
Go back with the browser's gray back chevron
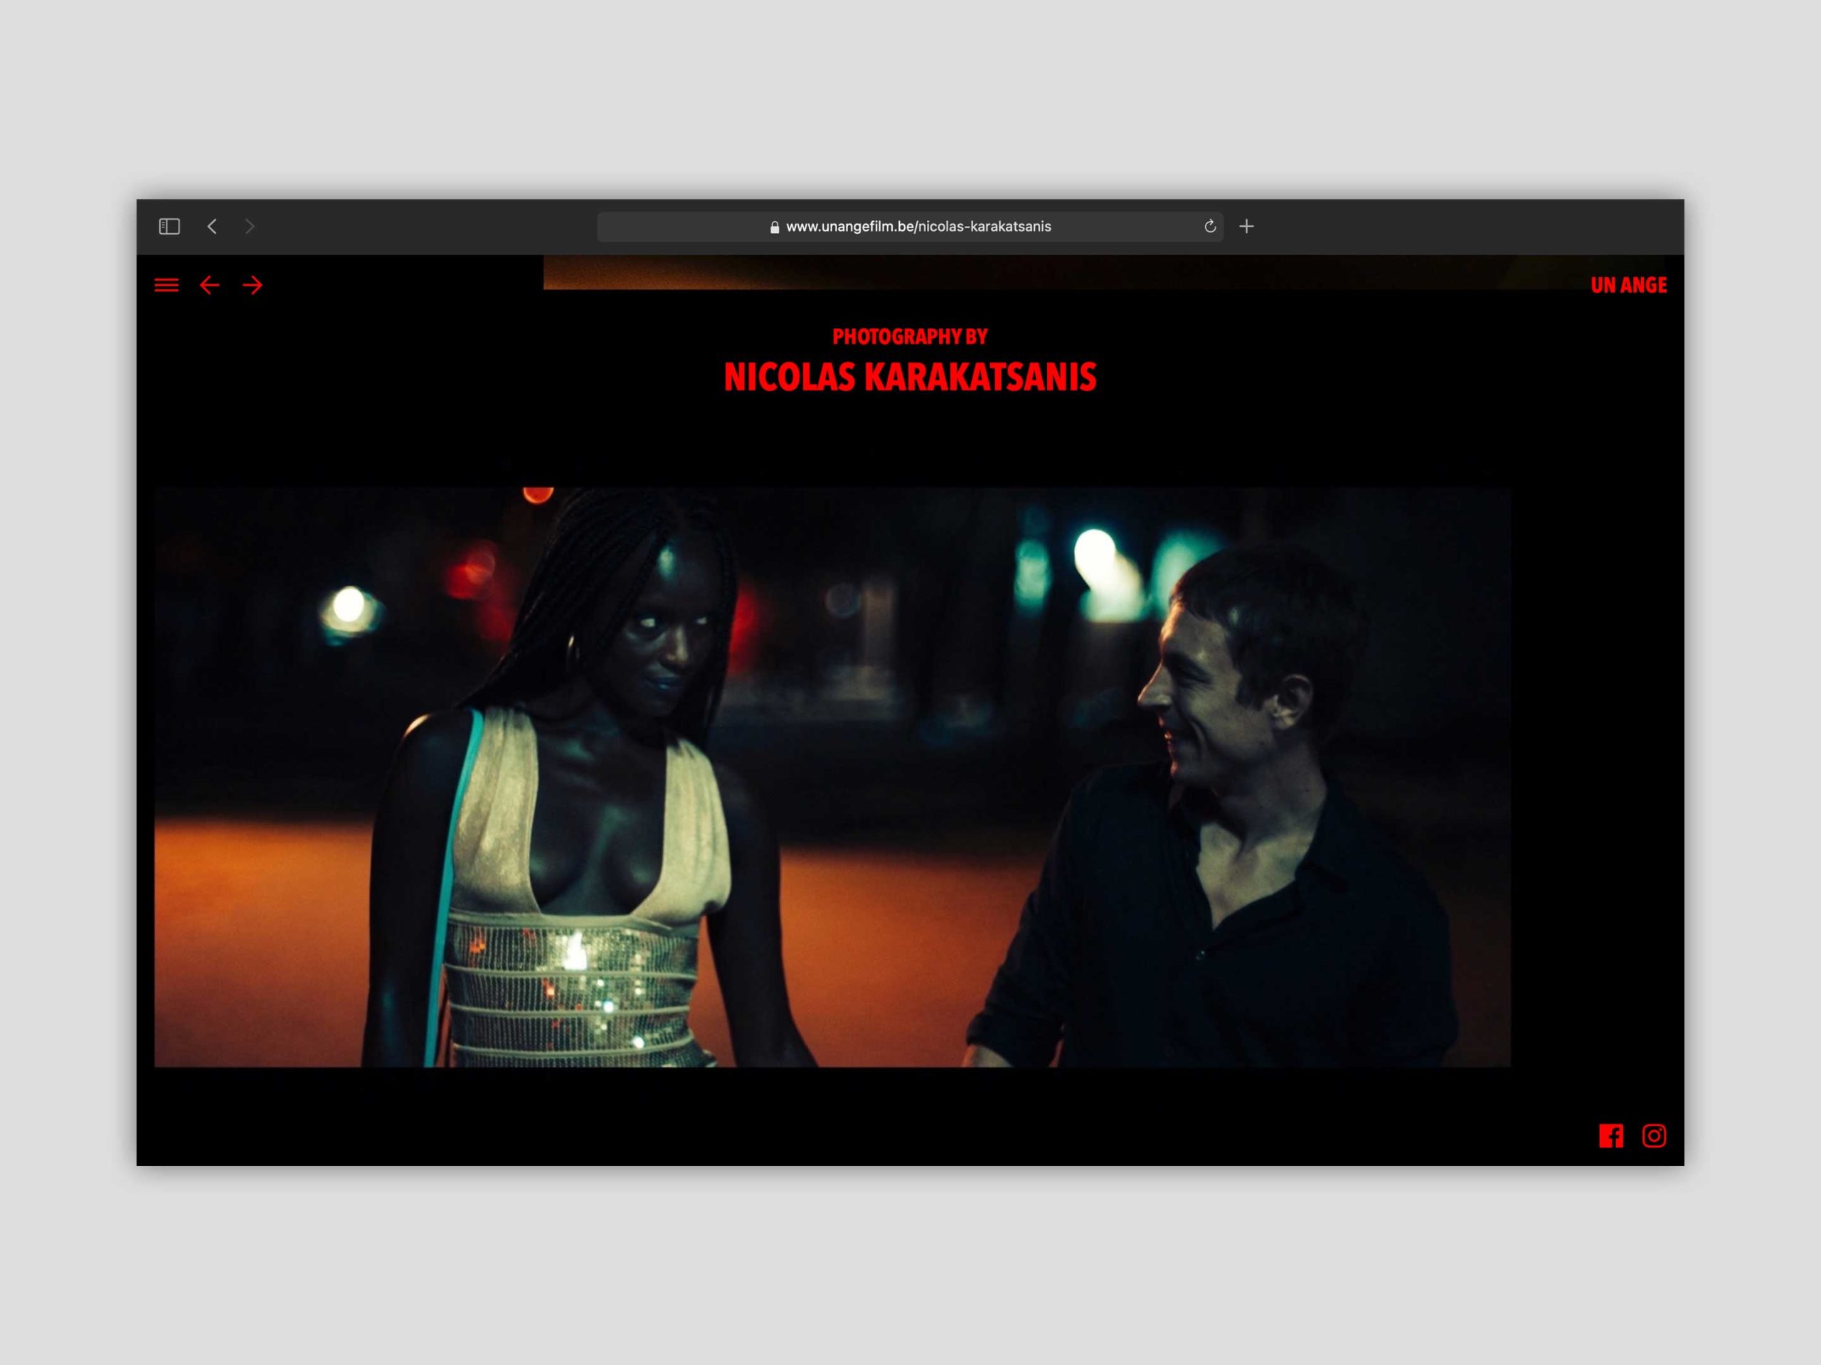213,226
